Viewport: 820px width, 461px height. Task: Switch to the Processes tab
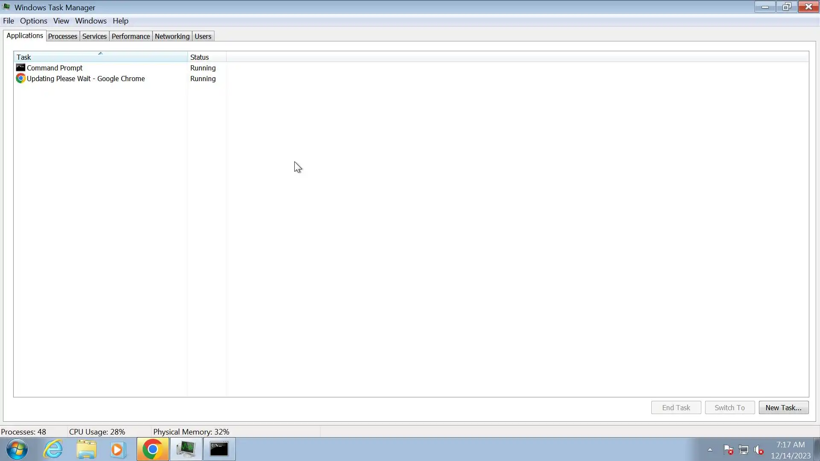coord(62,36)
